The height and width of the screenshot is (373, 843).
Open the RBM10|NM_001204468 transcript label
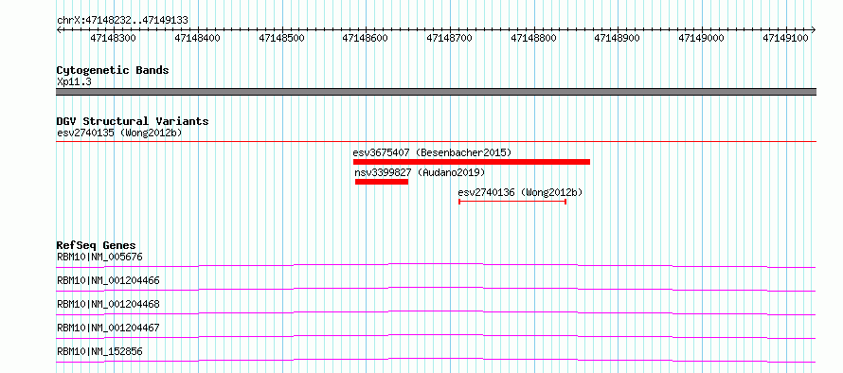click(108, 304)
